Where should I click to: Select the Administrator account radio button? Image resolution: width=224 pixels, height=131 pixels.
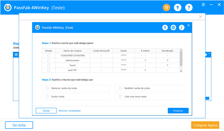(48, 60)
